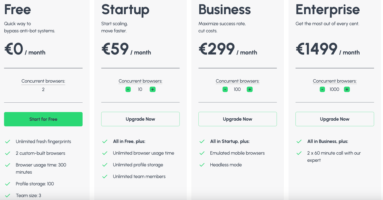Viewport: 383px width, 200px height.
Task: Click minus button in Enterprise plan
Action: tap(322, 89)
